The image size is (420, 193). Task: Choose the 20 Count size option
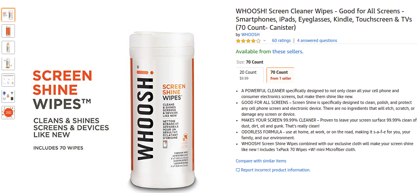[x=250, y=75]
